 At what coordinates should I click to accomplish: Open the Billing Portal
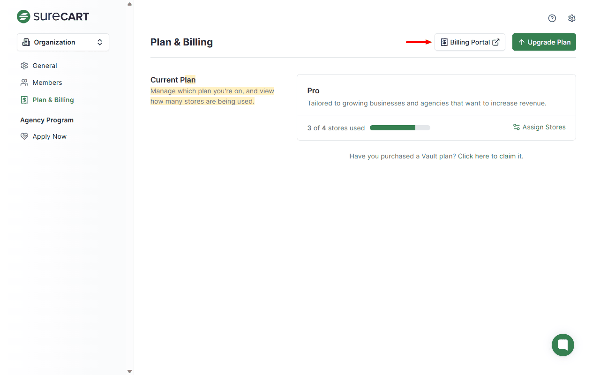click(470, 42)
